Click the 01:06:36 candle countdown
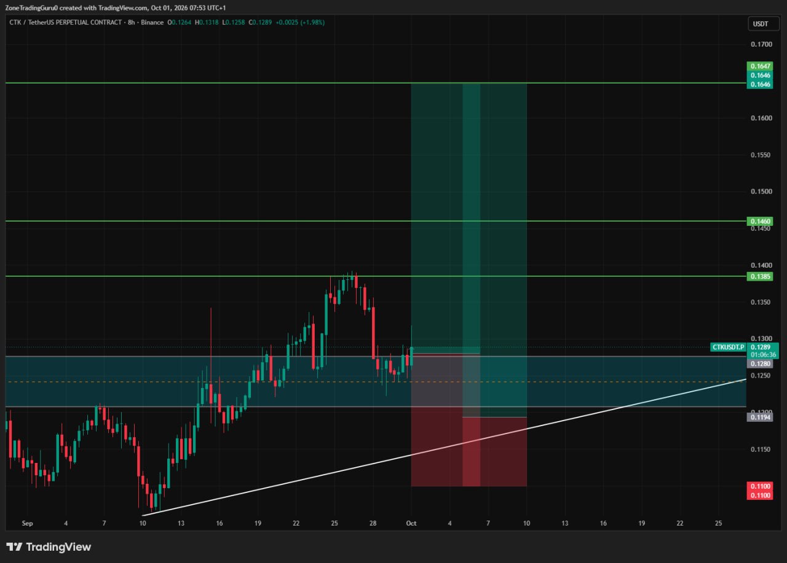The height and width of the screenshot is (563, 787). coord(763,354)
